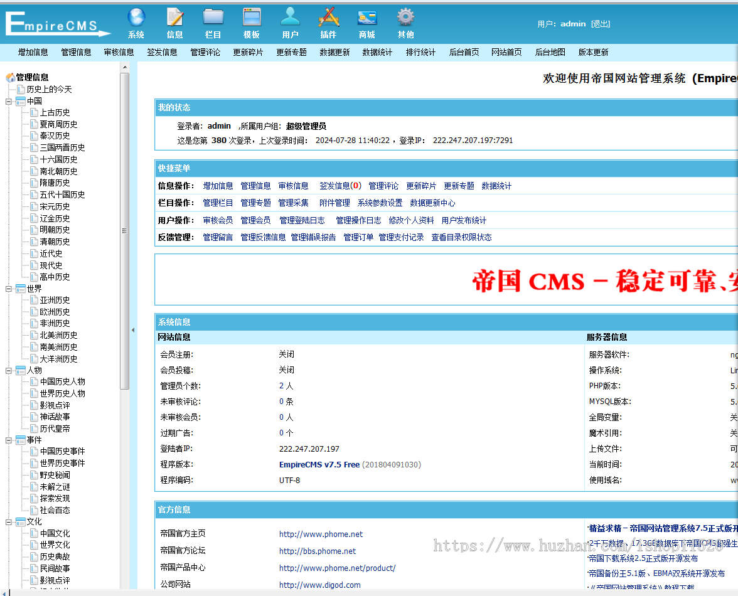Click page icon beside 历代皇帝
The height and width of the screenshot is (596, 738).
pyautogui.click(x=35, y=428)
